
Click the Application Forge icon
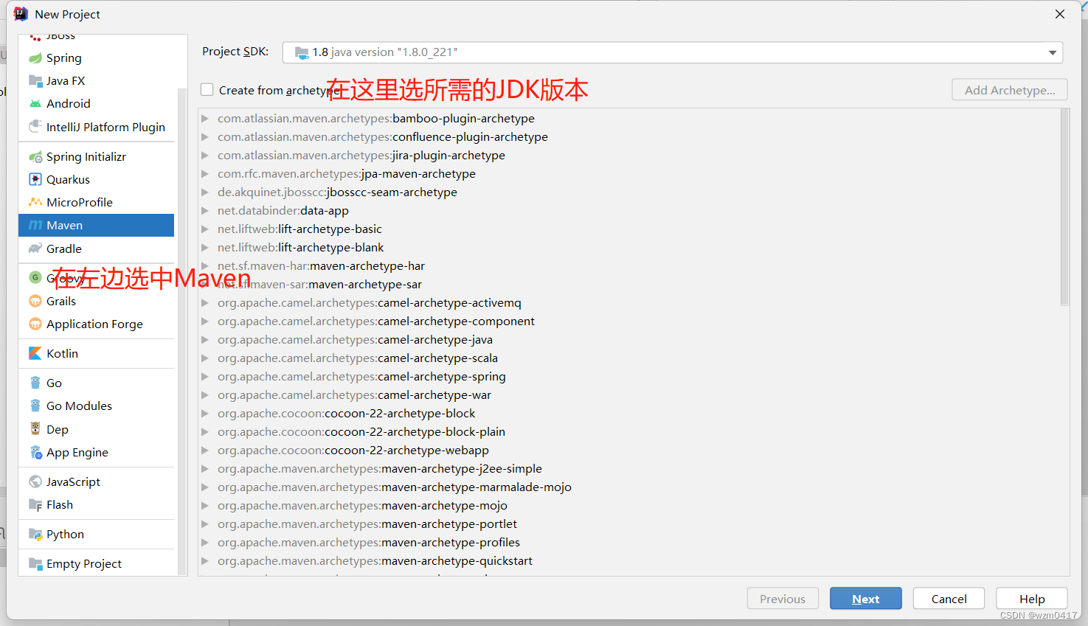(35, 324)
